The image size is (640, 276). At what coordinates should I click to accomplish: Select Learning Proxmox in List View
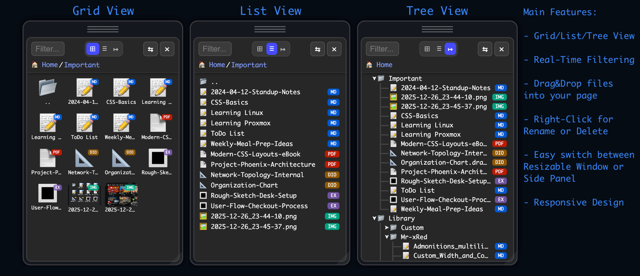tap(240, 123)
